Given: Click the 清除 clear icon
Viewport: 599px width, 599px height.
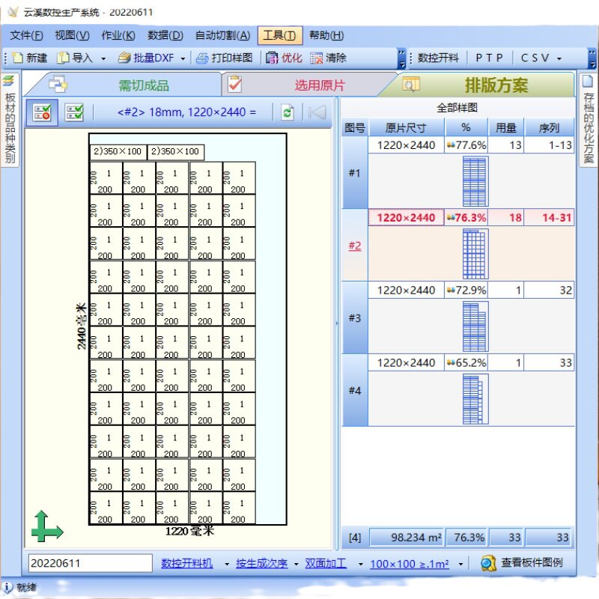Looking at the screenshot, I should [316, 58].
